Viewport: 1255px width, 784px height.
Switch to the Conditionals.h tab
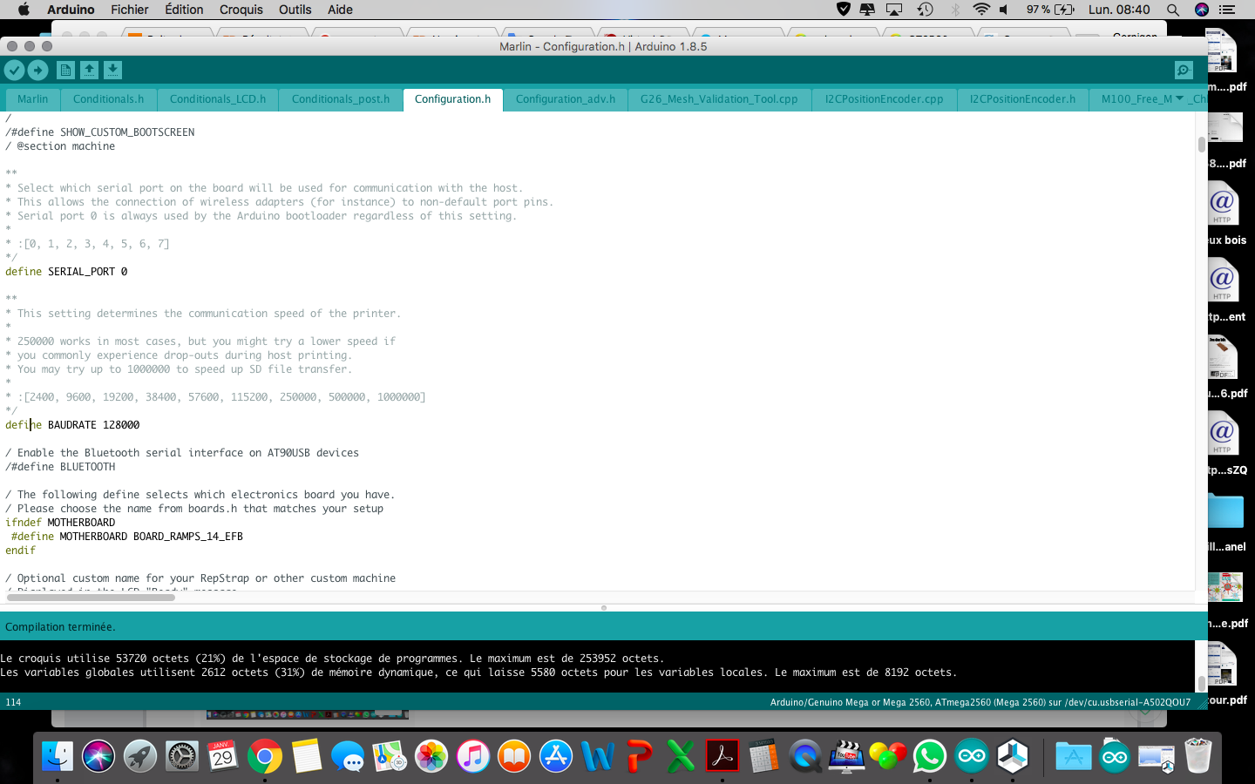108,99
